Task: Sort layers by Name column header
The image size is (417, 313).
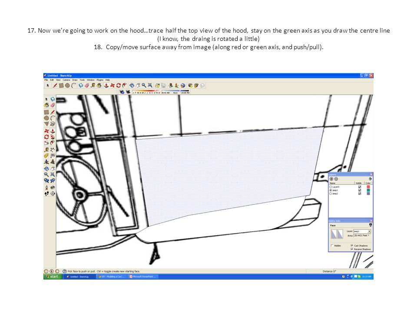Action: [x=341, y=183]
